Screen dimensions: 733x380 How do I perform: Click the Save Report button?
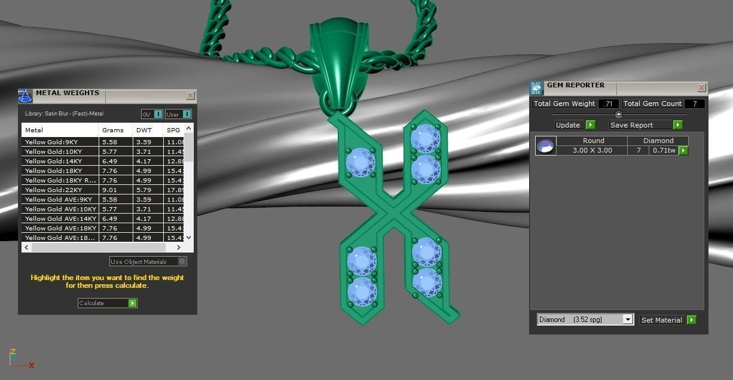tap(646, 125)
